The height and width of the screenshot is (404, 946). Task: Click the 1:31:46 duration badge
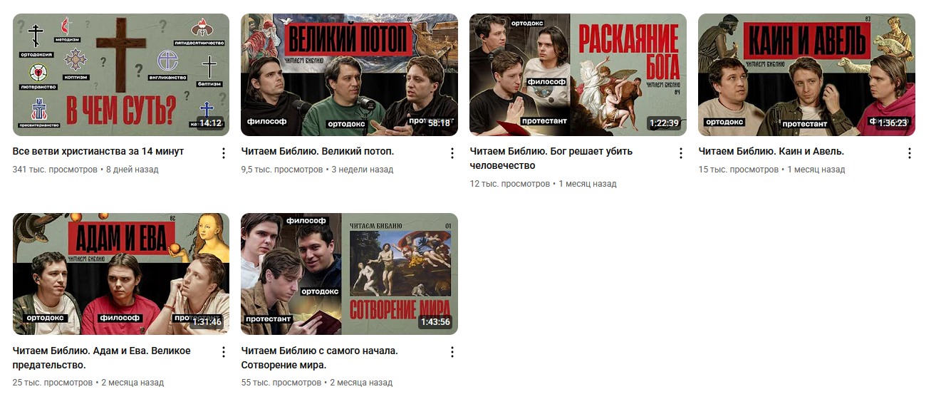207,322
